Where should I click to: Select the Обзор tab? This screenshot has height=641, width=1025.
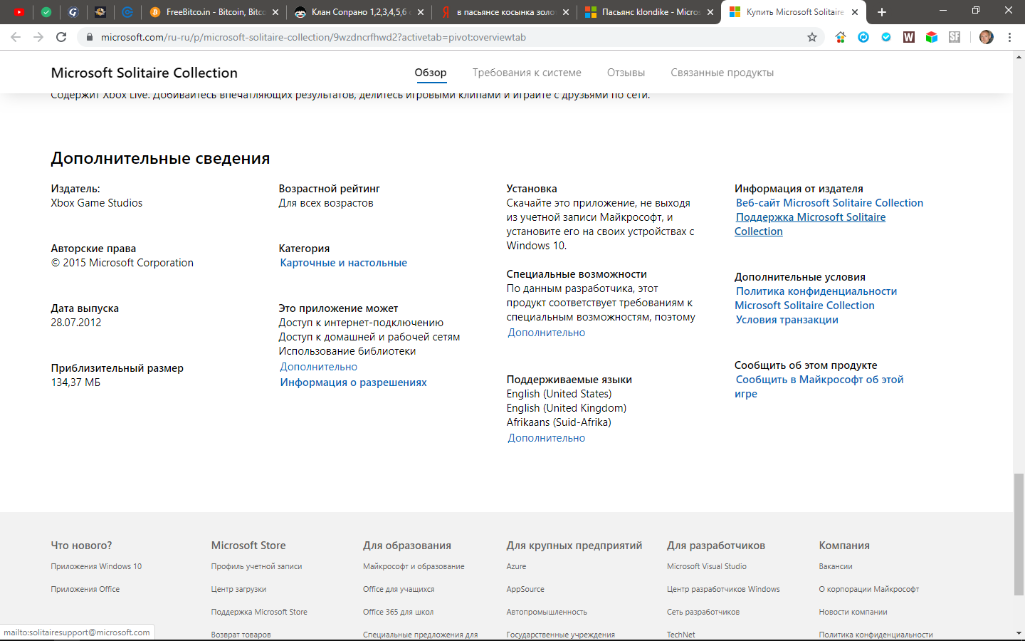click(x=431, y=73)
